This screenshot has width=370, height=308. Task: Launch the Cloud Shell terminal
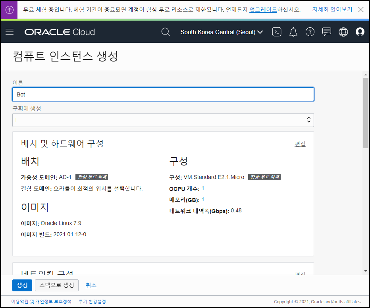277,32
